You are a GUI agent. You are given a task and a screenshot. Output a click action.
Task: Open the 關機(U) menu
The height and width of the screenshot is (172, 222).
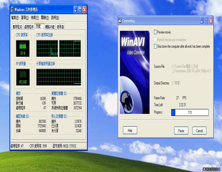tap(45, 18)
